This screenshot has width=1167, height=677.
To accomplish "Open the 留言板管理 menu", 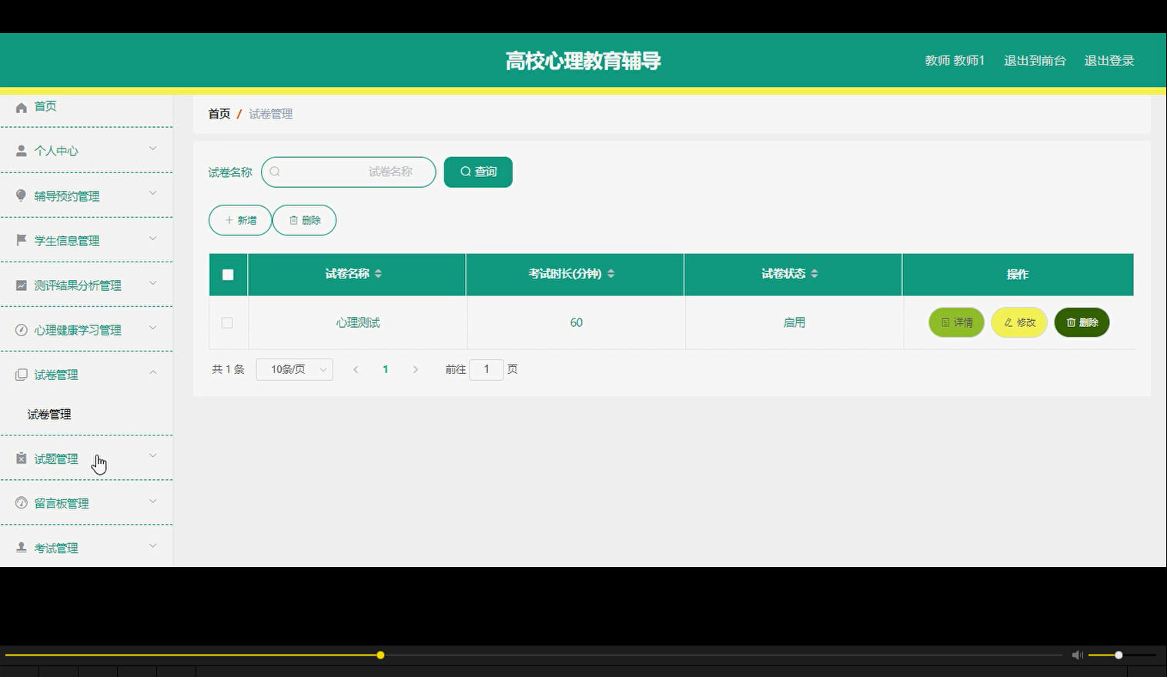I will (86, 503).
